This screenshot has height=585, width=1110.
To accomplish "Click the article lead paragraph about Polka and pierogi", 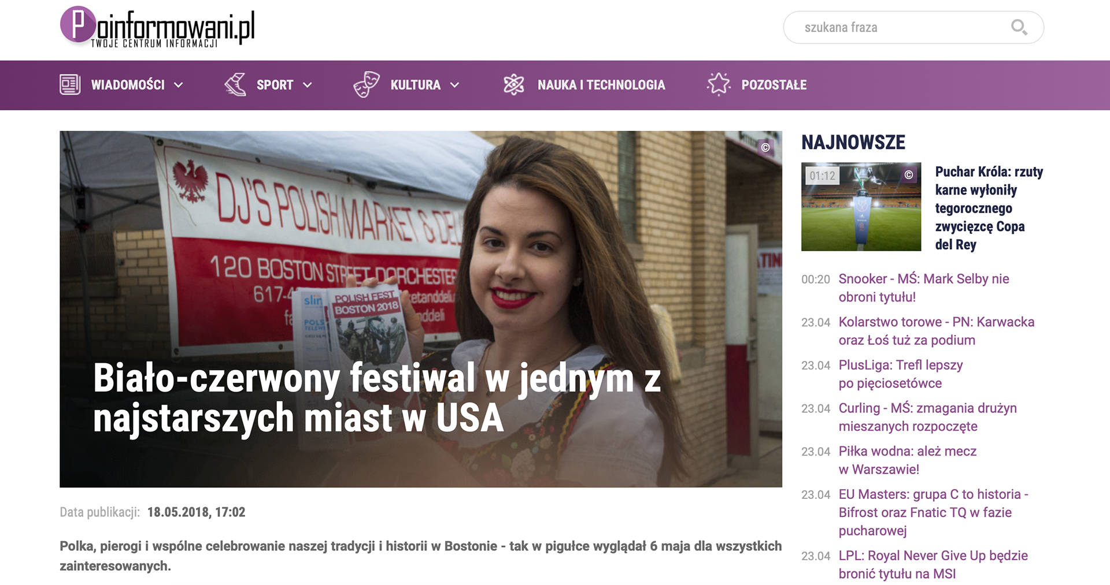I will (421, 556).
